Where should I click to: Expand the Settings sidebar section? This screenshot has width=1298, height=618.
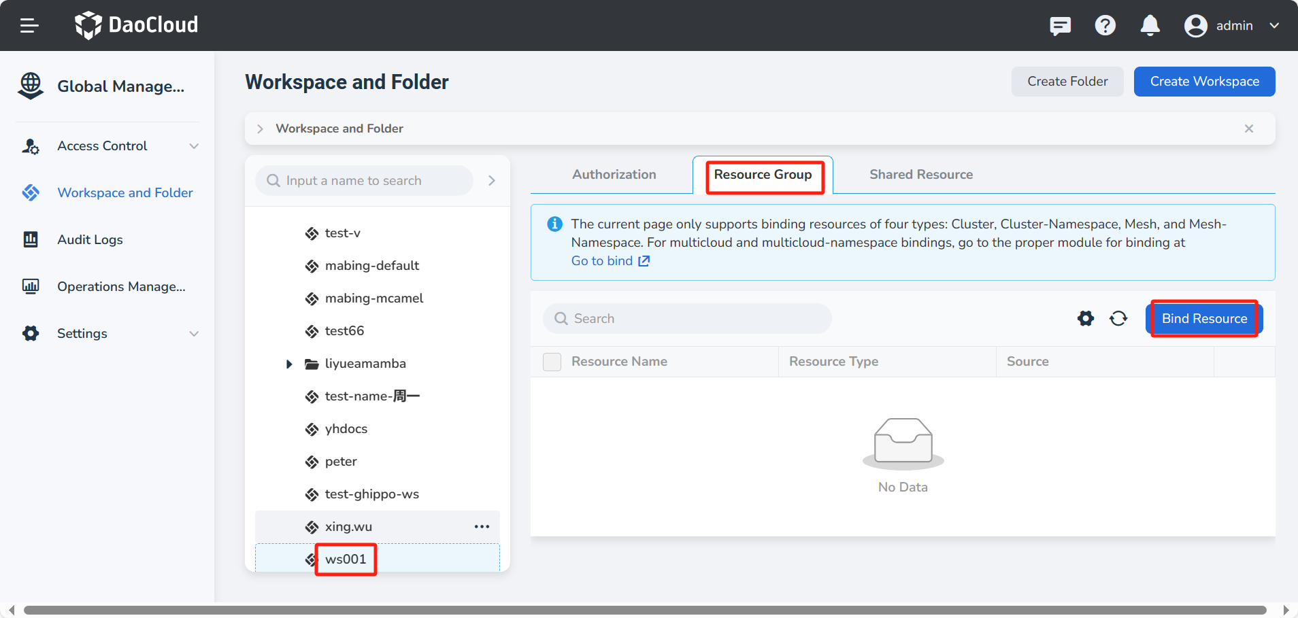pyautogui.click(x=194, y=334)
